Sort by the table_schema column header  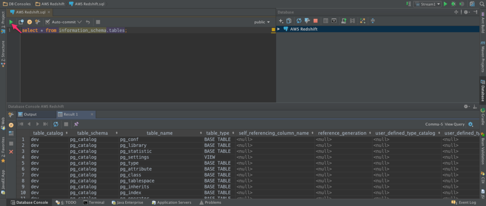coord(94,133)
